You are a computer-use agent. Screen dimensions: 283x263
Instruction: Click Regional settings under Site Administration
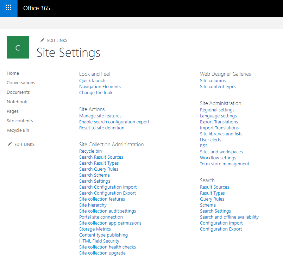click(217, 110)
